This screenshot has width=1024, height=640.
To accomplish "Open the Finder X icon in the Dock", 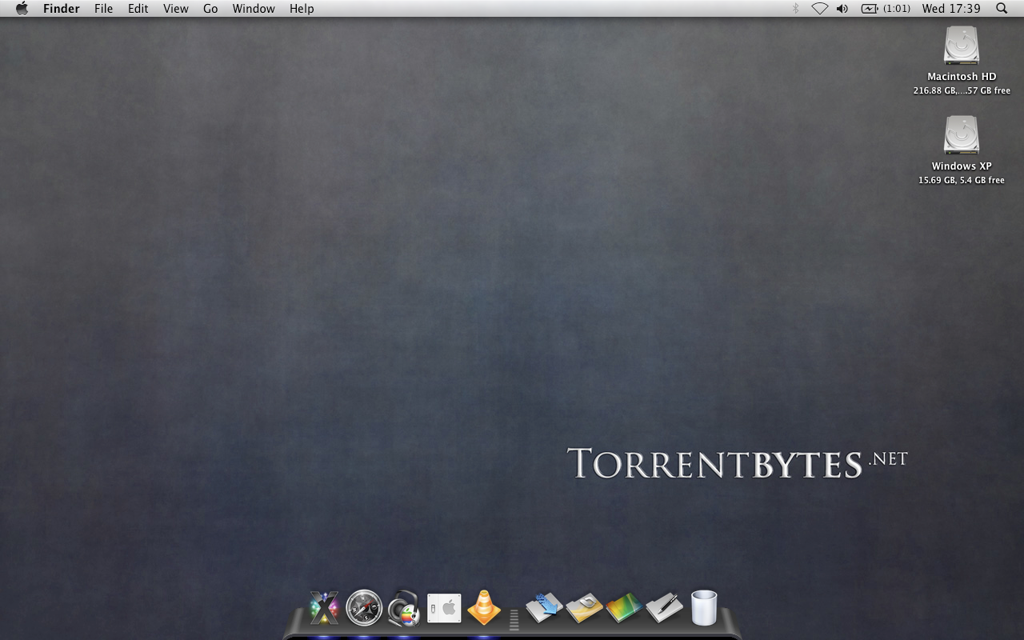I will (324, 608).
